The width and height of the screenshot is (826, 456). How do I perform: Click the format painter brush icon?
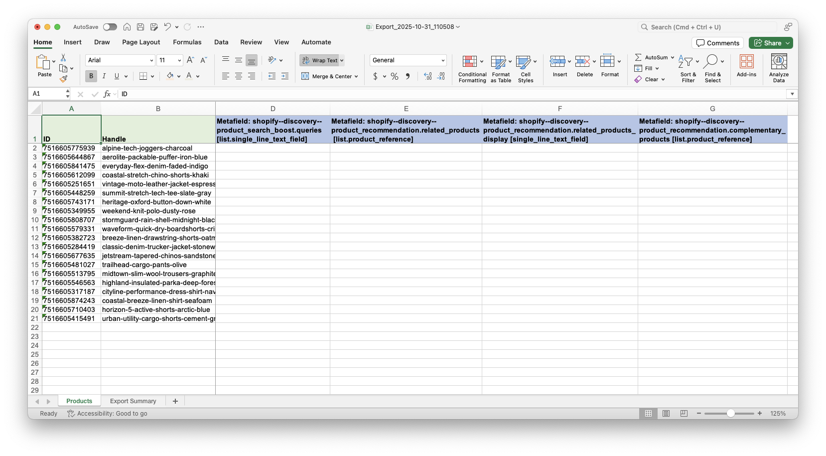[63, 79]
